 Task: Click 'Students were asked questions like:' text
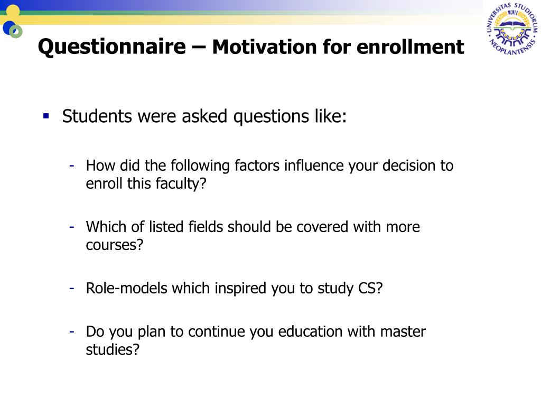(x=204, y=116)
